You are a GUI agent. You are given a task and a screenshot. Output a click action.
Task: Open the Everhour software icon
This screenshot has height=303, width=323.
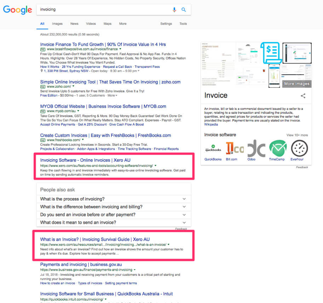[x=300, y=149]
